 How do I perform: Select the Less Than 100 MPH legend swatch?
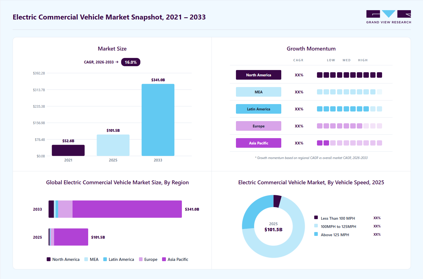316,217
